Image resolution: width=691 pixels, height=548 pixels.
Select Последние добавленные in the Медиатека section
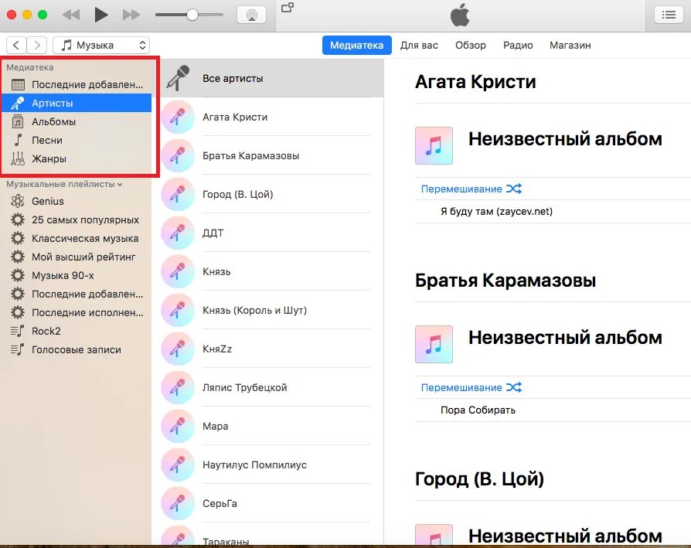click(77, 84)
